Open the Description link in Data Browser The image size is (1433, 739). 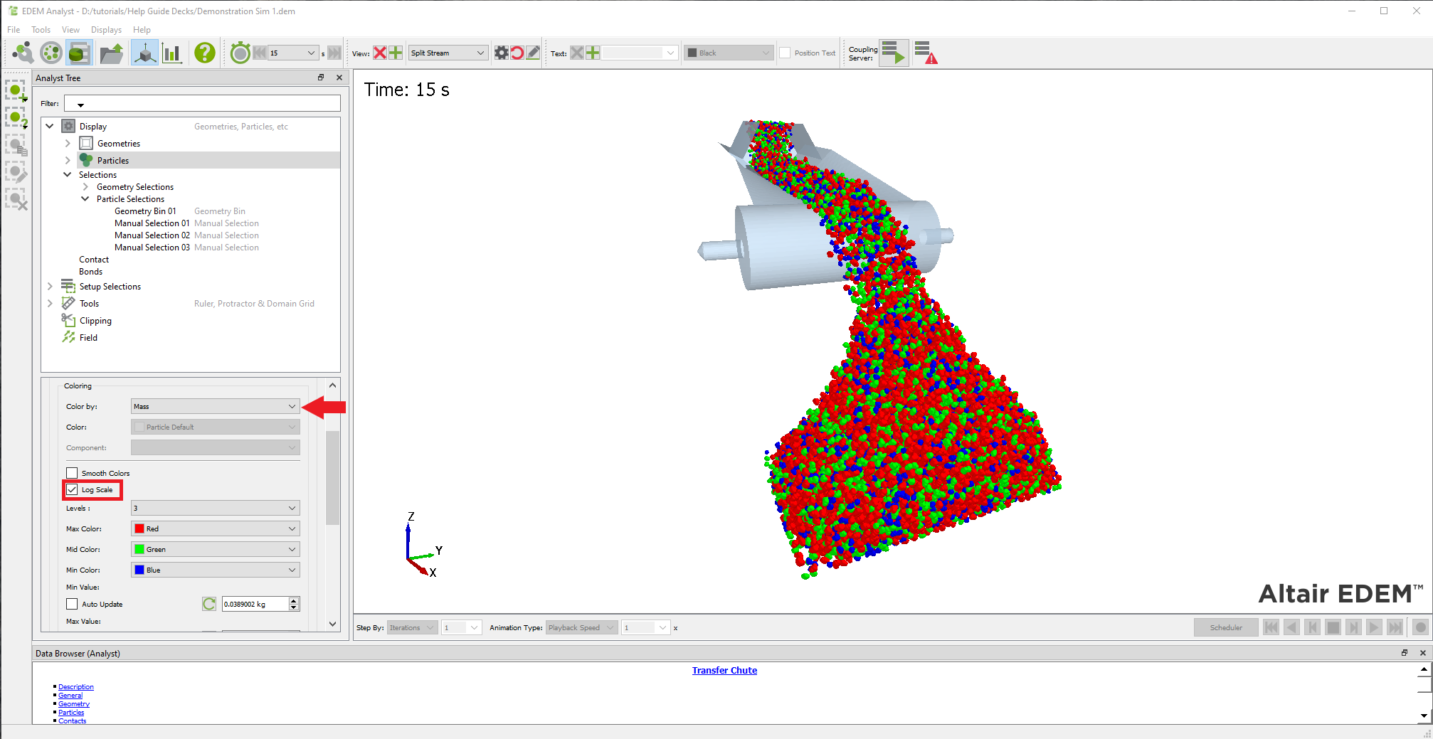coord(76,686)
